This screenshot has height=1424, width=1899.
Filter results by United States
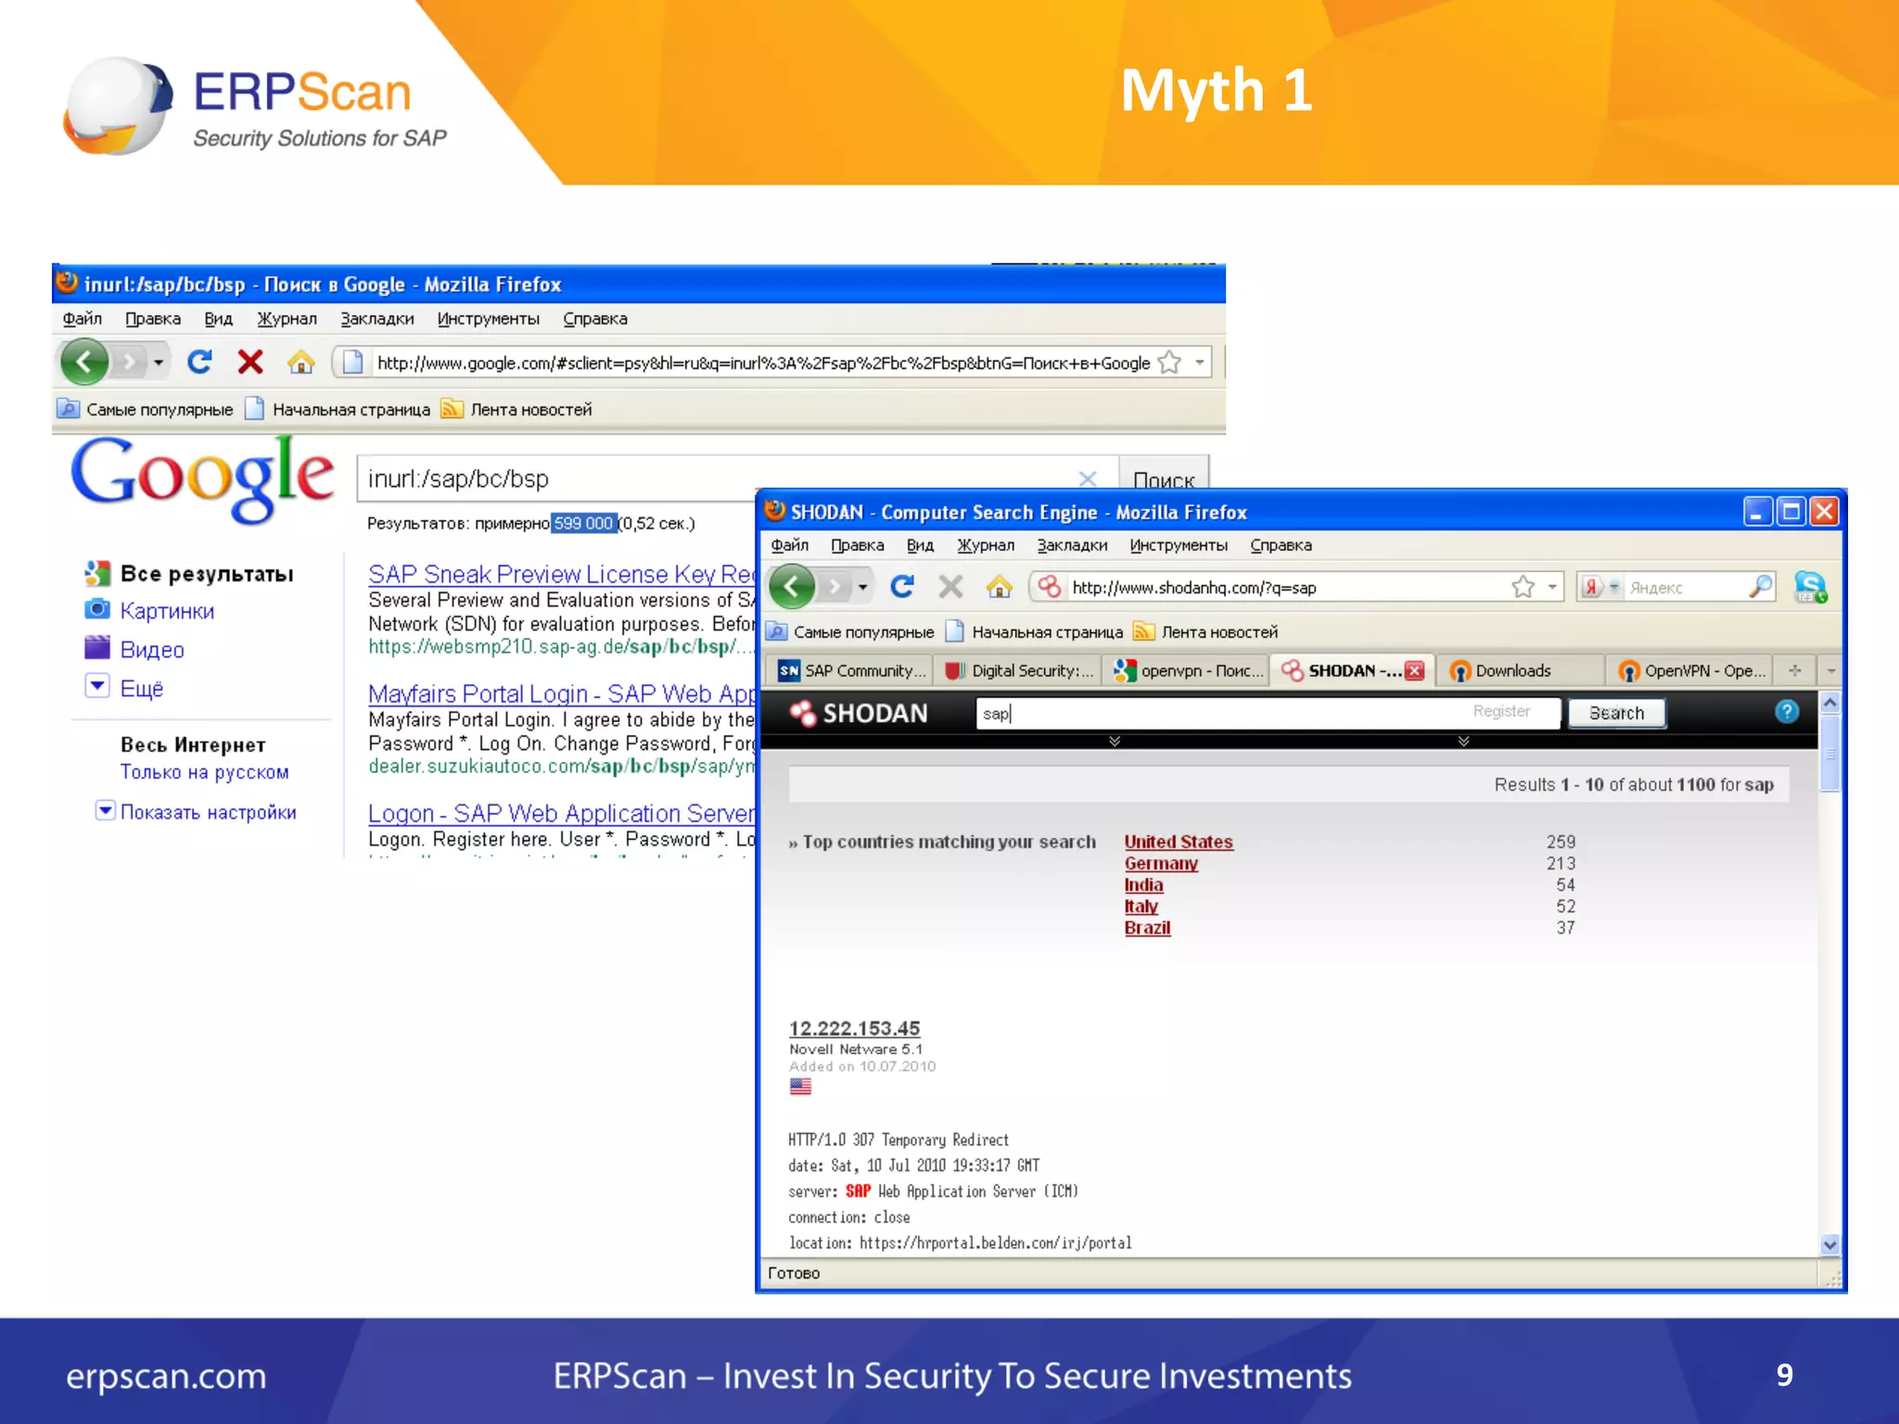click(1179, 842)
